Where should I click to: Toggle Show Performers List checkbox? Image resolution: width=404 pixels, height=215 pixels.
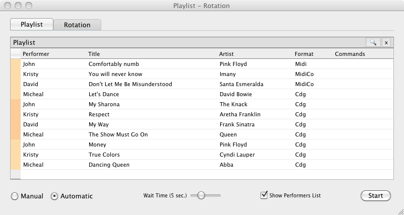coord(264,195)
